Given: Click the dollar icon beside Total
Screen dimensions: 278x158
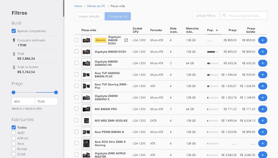Looking at the screenshot, I should [14, 54].
